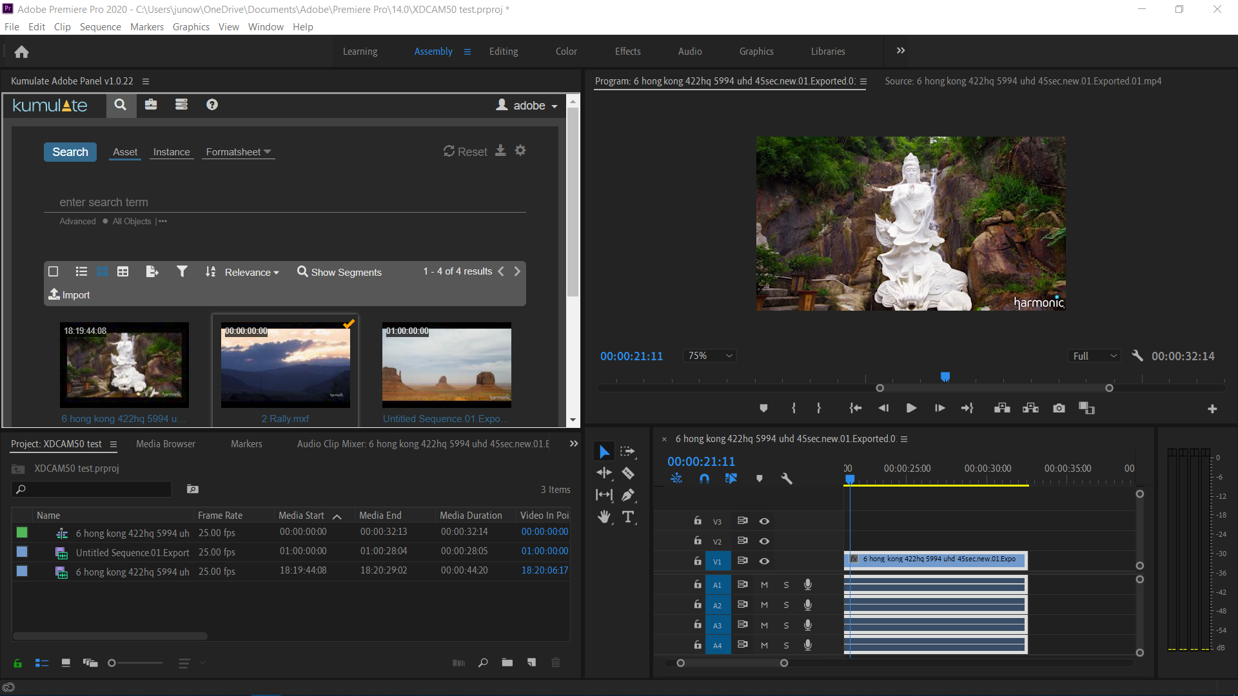Click Export Frame camera icon

(x=1059, y=409)
